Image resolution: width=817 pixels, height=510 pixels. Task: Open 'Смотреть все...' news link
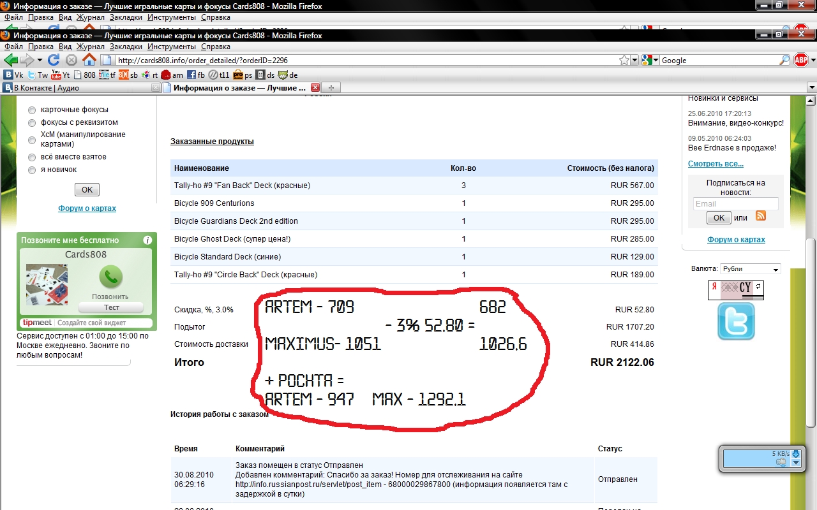click(716, 164)
